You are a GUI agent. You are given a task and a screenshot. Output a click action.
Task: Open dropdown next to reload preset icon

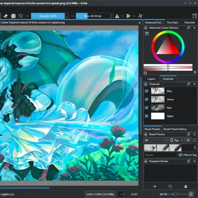click(27, 16)
